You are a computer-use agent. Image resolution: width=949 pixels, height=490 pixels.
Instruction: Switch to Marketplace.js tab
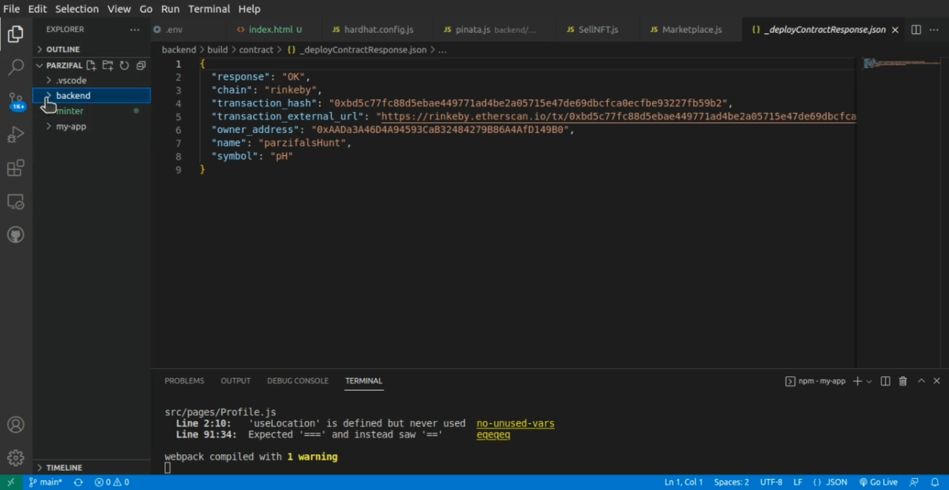point(690,30)
